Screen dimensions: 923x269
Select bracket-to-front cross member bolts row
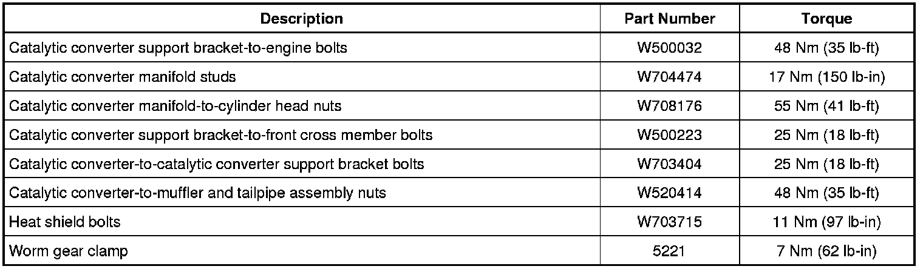pyautogui.click(x=221, y=135)
